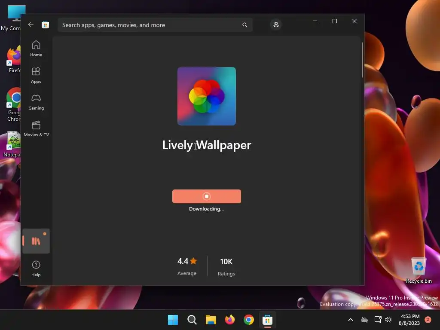Click the Downloading... status text
Image resolution: width=440 pixels, height=330 pixels.
coord(206,209)
